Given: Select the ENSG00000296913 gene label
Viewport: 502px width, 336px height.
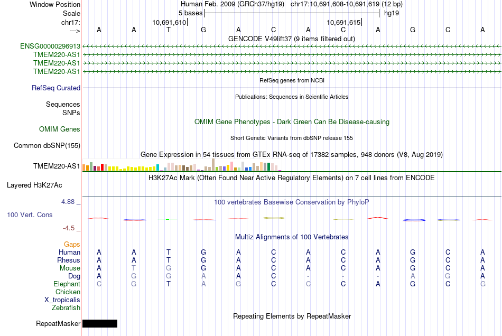Looking at the screenshot, I should tap(50, 46).
